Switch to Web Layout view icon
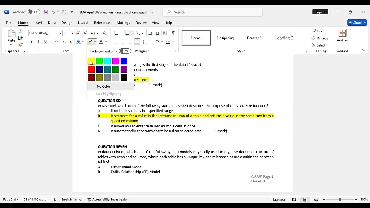This screenshot has width=370, height=208. pyautogui.click(x=316, y=200)
